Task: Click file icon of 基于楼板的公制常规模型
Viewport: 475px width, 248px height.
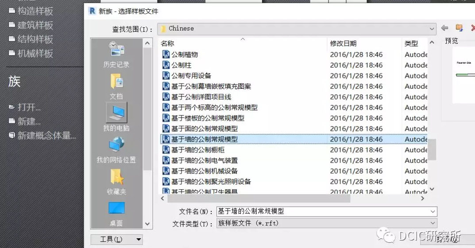Action: 166,118
